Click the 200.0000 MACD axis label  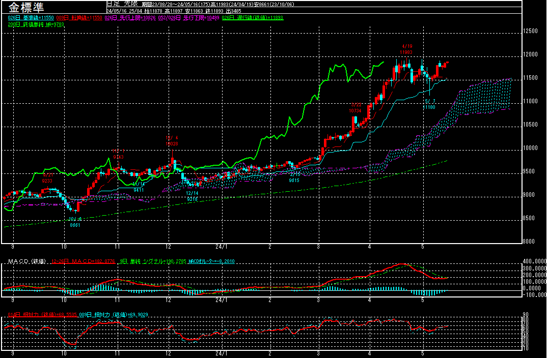pyautogui.click(x=535, y=275)
